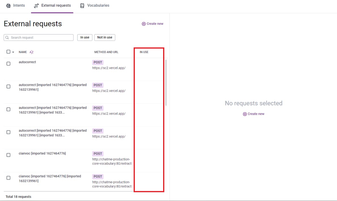Image resolution: width=337 pixels, height=201 pixels.
Task: Click the search magnifier icon
Action: (x=7, y=38)
